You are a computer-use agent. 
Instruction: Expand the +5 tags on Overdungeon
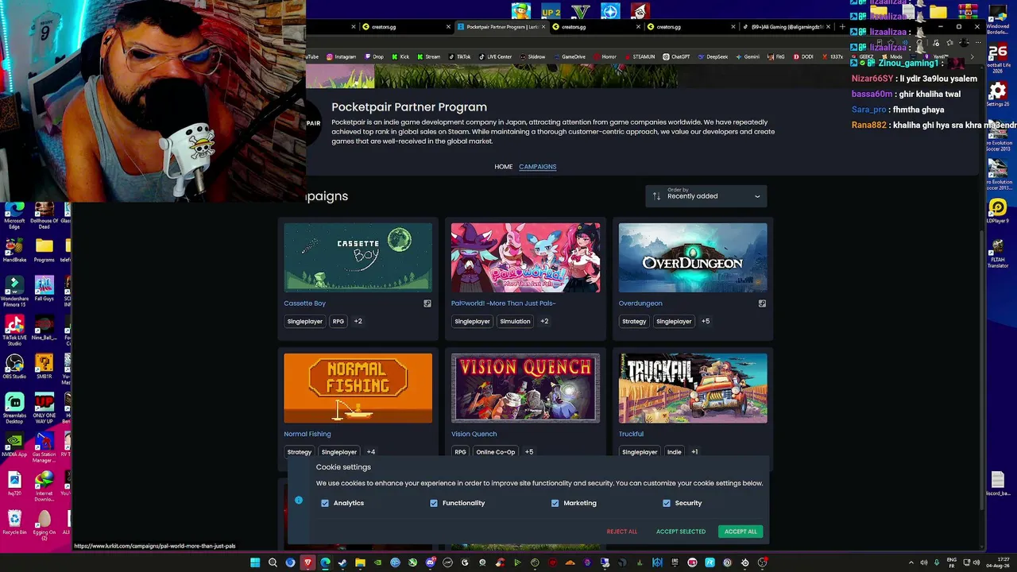point(706,321)
